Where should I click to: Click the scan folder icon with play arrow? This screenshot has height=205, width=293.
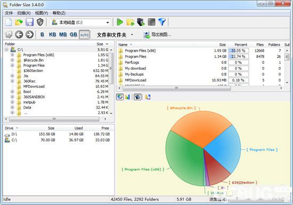coord(130,22)
